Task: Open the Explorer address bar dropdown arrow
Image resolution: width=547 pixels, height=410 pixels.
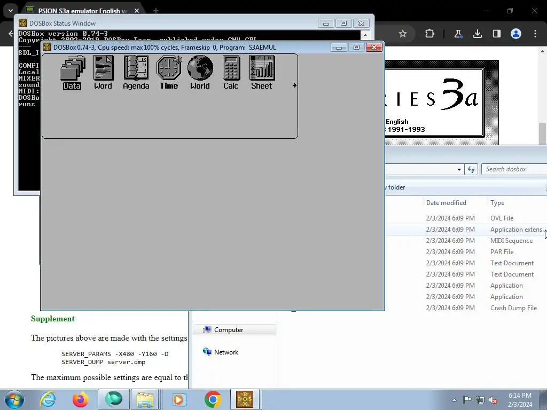Action: click(459, 169)
